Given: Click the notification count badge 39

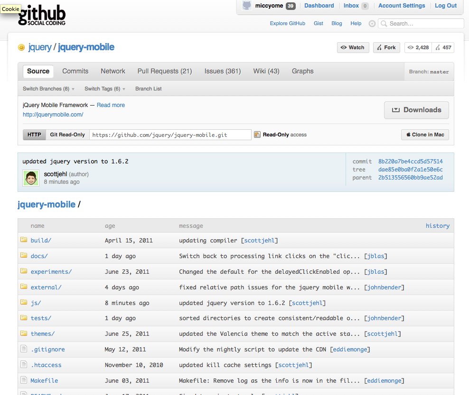Looking at the screenshot, I should pos(291,6).
